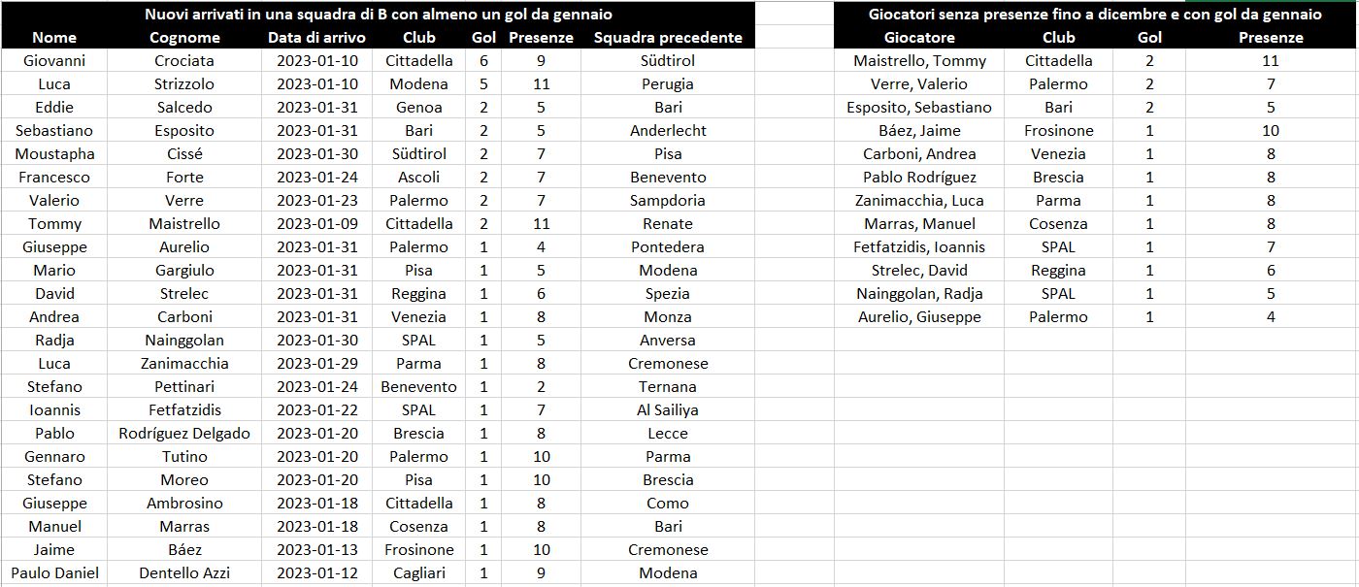Select the "Rodríguez Delgado" surname cell

tap(184, 433)
